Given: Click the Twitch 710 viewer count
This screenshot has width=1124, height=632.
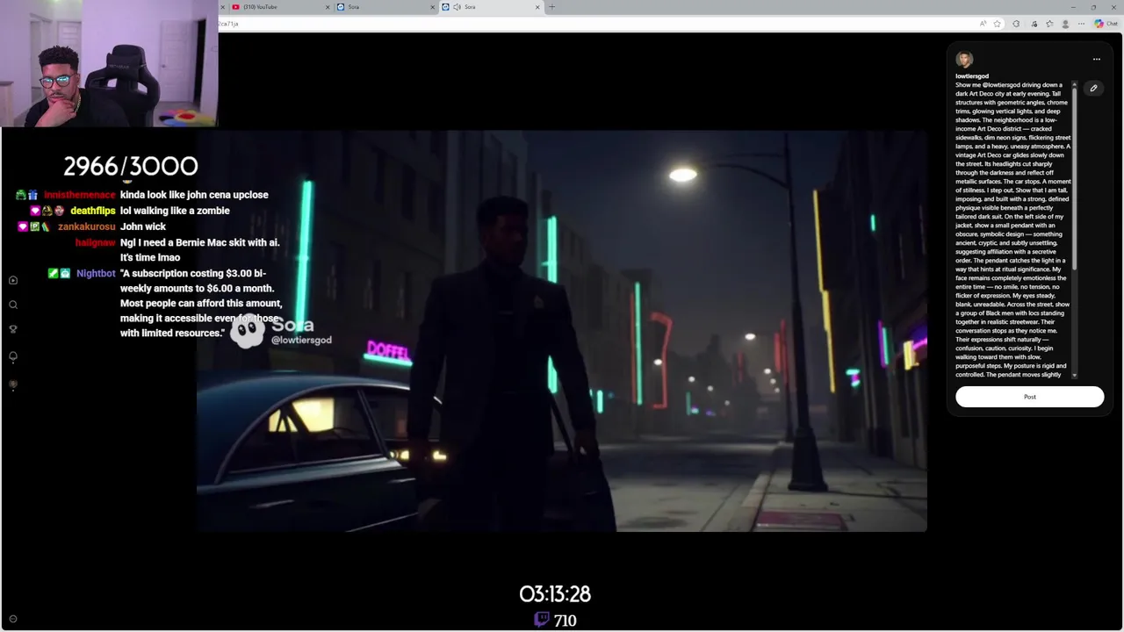Looking at the screenshot, I should click(x=555, y=620).
